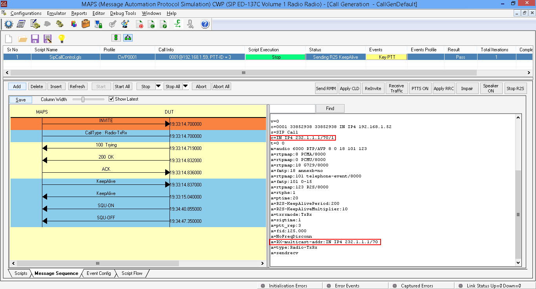Click the Abort All button

click(x=221, y=87)
